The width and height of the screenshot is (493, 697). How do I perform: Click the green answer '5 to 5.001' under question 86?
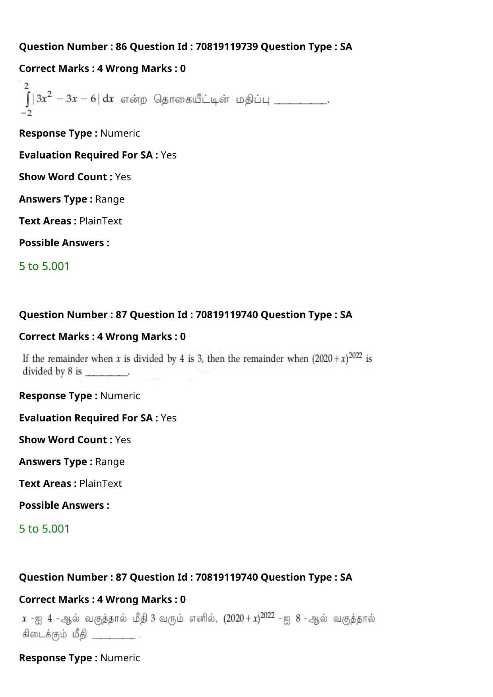point(44,266)
